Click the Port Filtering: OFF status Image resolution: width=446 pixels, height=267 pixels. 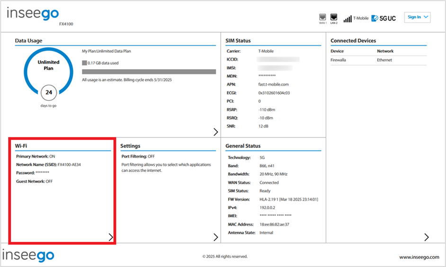(138, 156)
